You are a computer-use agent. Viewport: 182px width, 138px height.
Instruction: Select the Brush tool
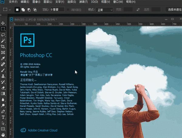(x=3, y=70)
